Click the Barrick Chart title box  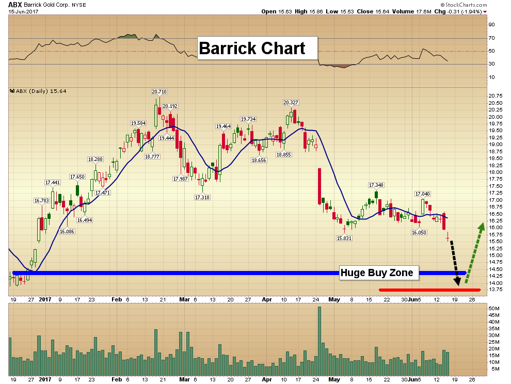click(258, 48)
